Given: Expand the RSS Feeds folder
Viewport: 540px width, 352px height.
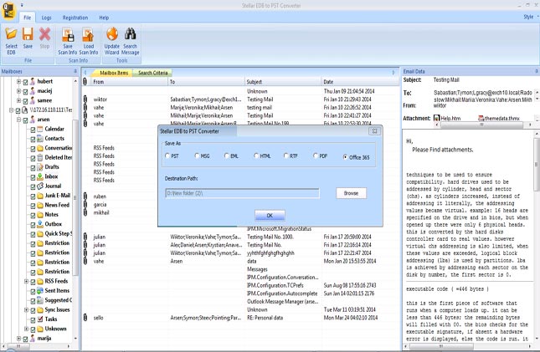Looking at the screenshot, I should (26, 282).
